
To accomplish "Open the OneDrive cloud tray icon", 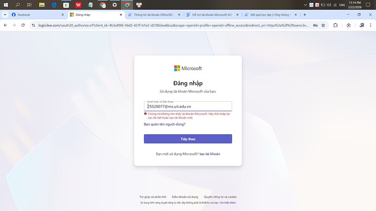I will point(311,5).
